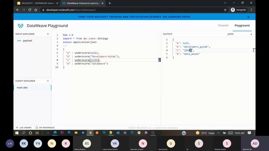Click the "developers_guide" output value
This screenshot has height=151, width=269.
coord(196,47)
